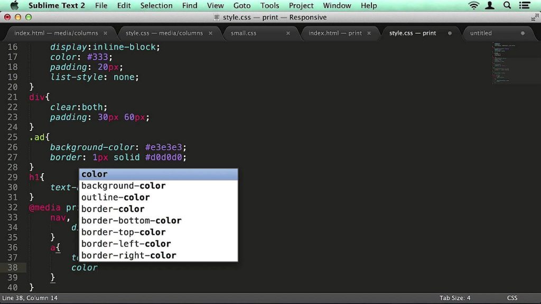
Task: Click line number 25 in the gutter
Action: 13,137
